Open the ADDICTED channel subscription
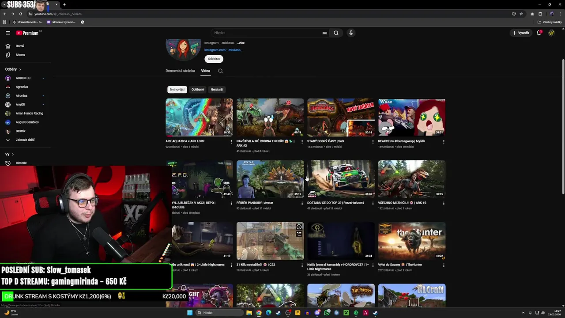Screen dimensions: 565x318 pos(24,78)
